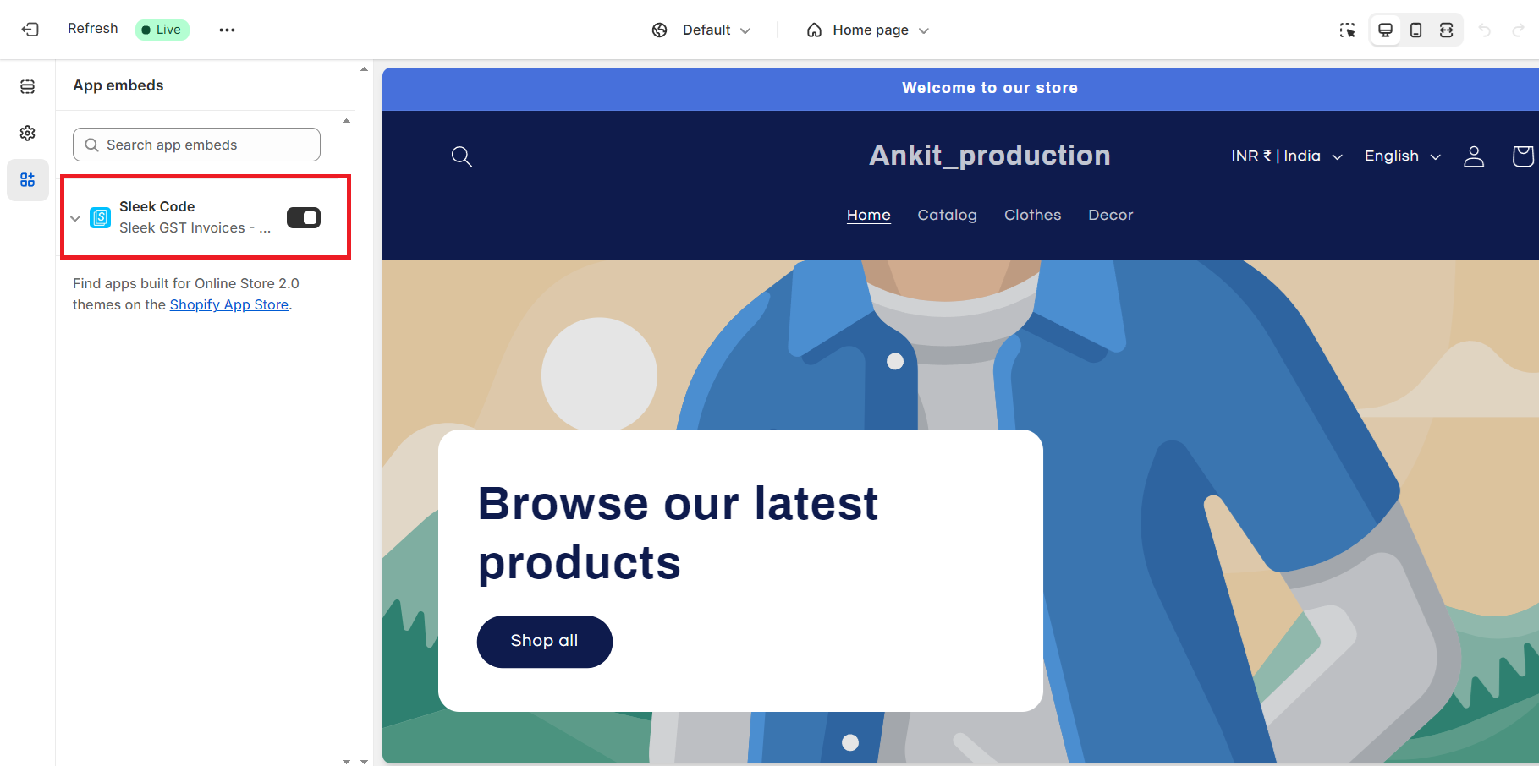
Task: Switch to mobile preview icon
Action: [1415, 30]
